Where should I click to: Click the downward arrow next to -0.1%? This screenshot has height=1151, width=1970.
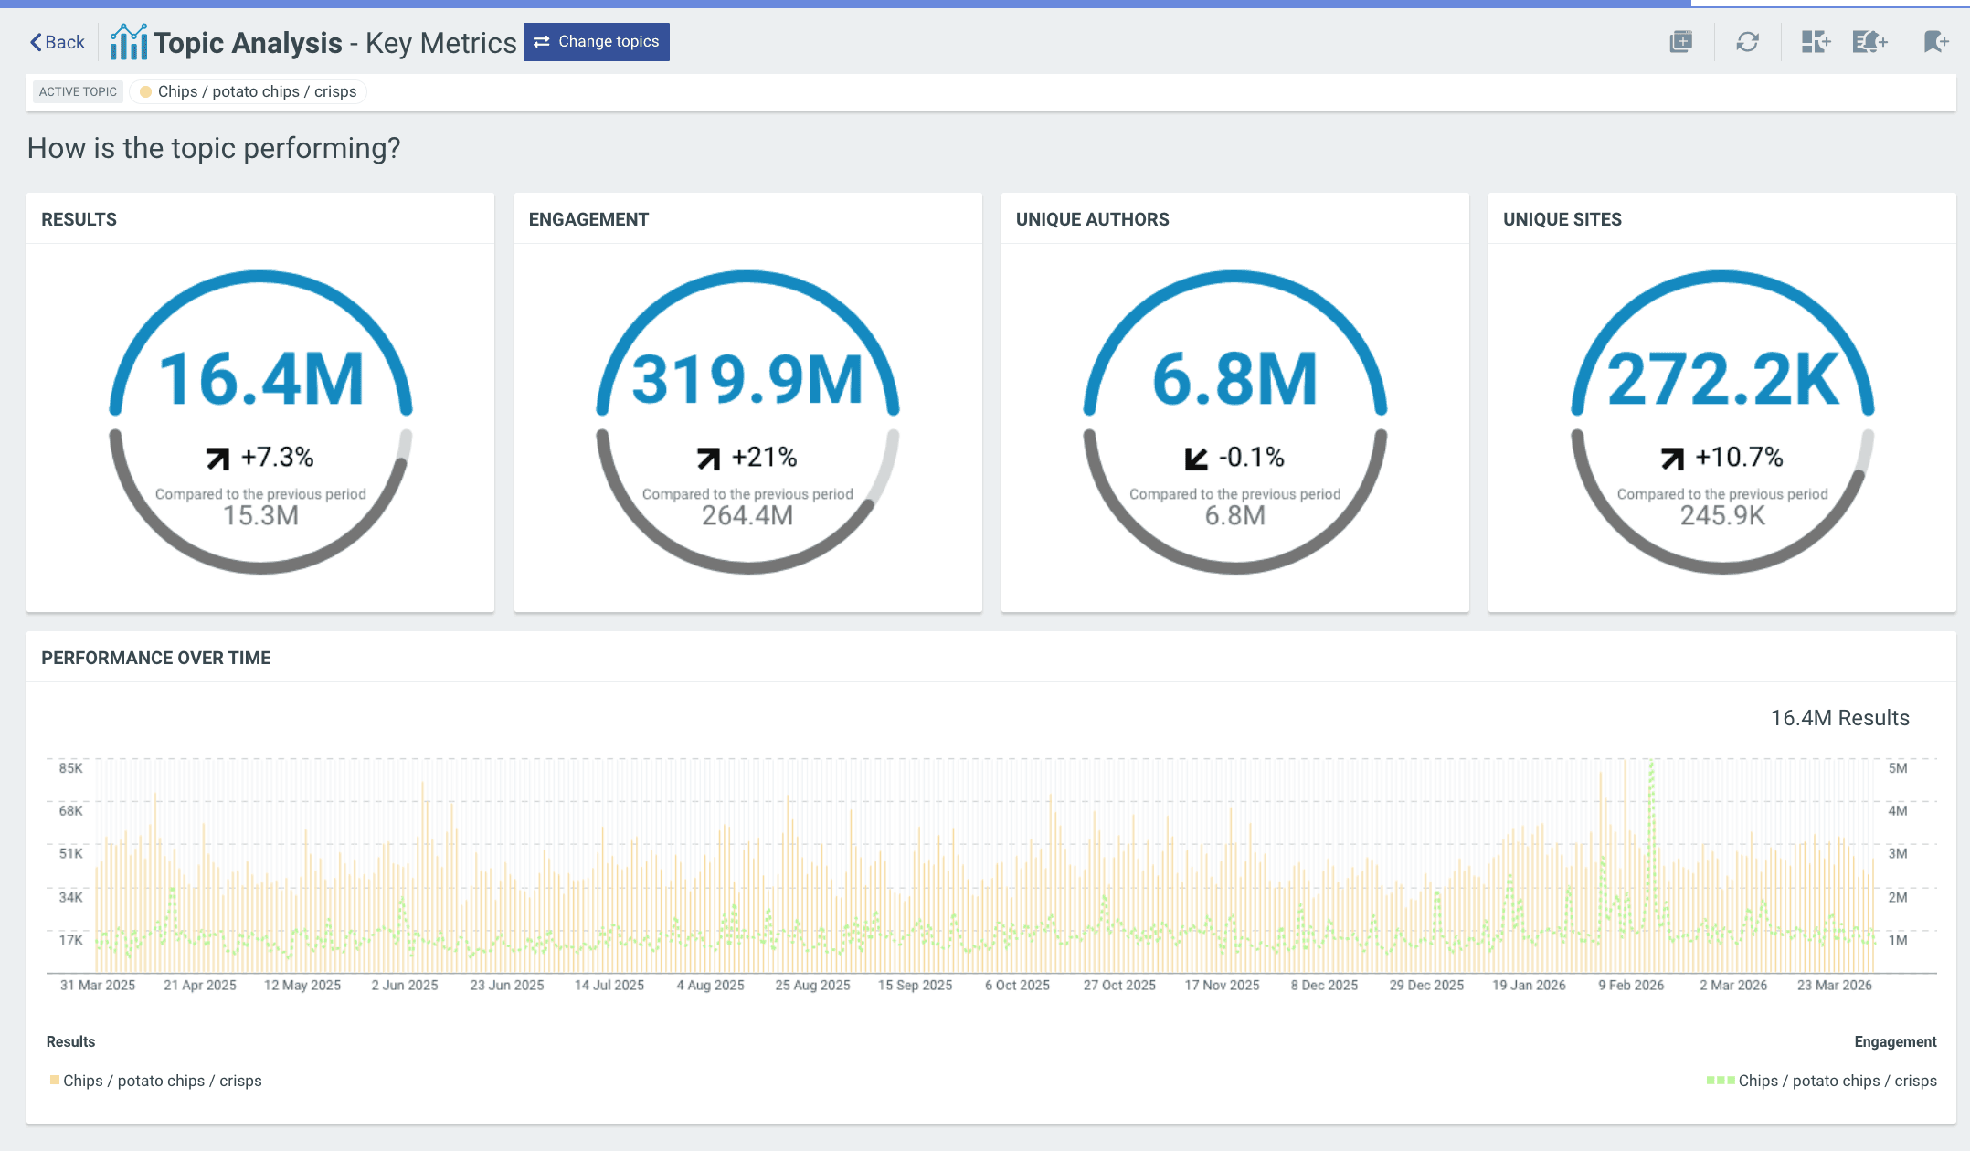click(1196, 458)
